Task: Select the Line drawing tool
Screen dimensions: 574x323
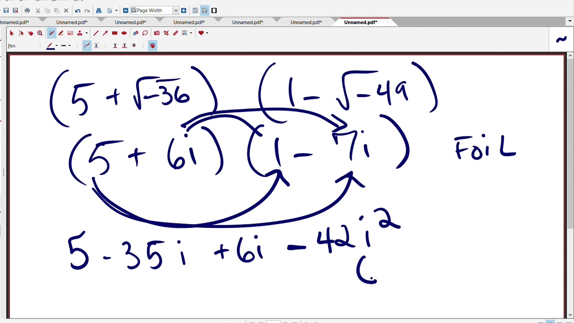Action: 96,33
